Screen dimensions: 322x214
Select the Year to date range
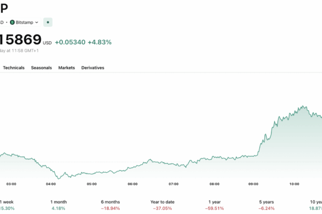click(162, 205)
